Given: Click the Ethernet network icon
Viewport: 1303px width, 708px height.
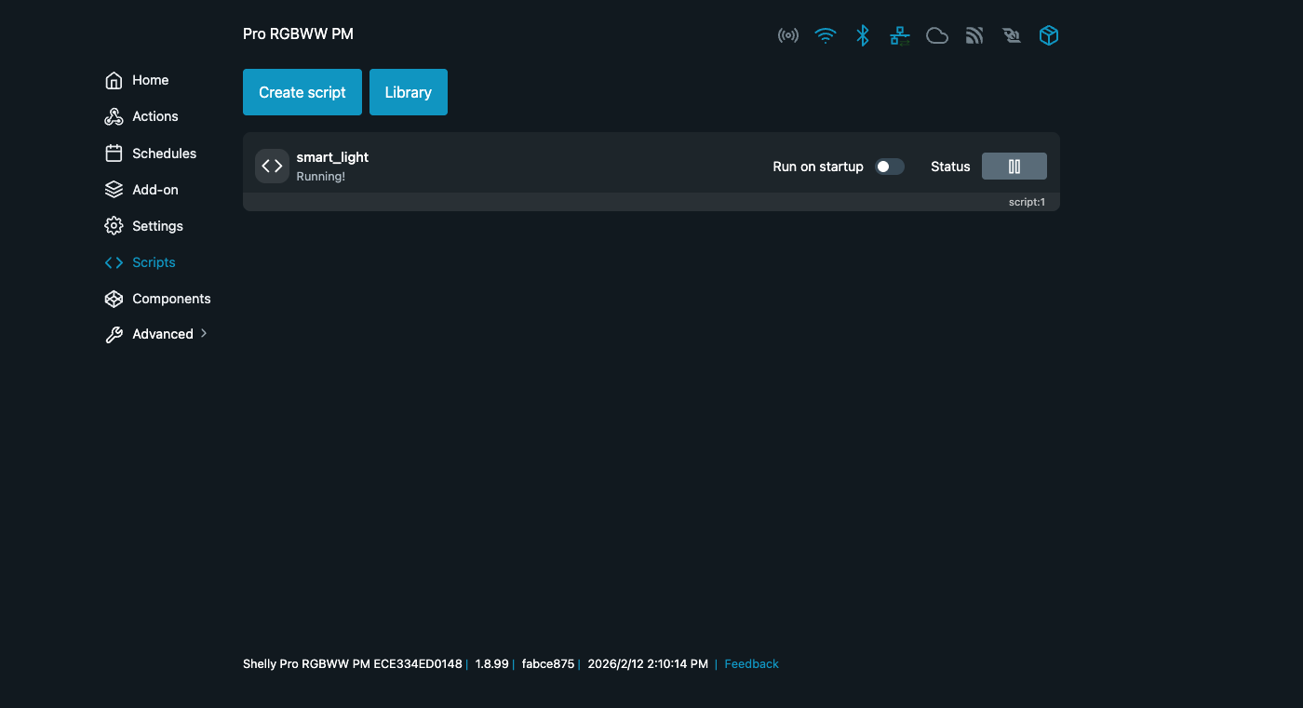Looking at the screenshot, I should (900, 36).
